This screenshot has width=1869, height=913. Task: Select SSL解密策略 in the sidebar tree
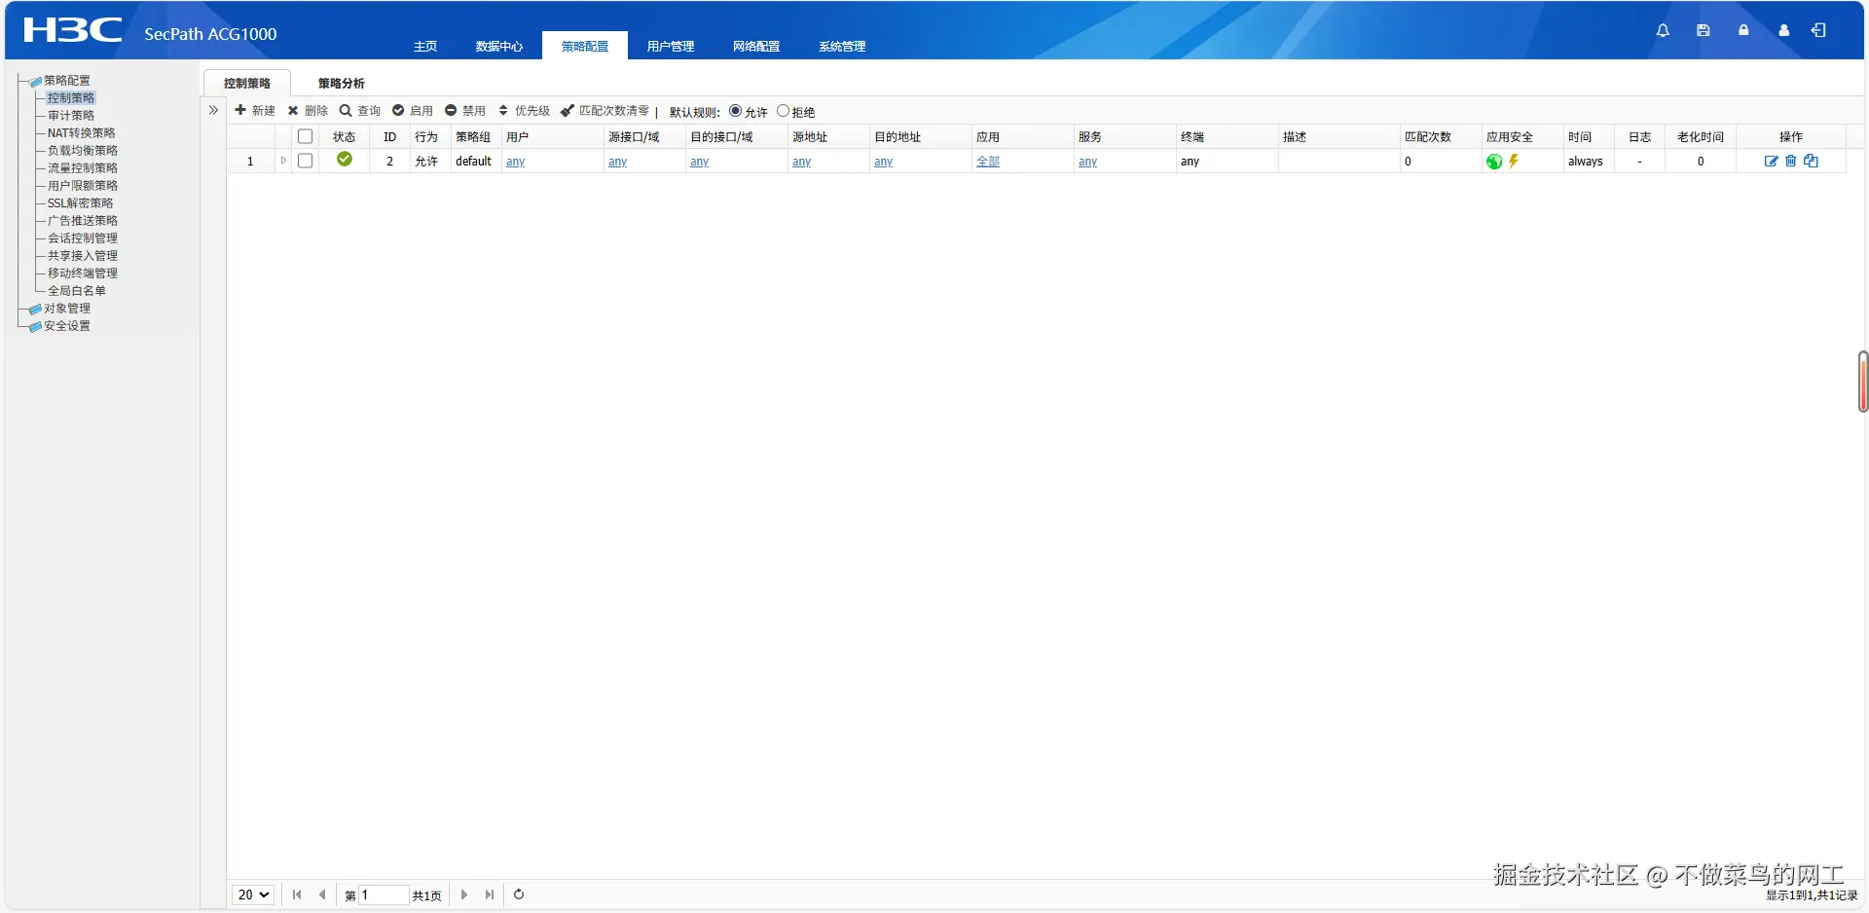(x=81, y=203)
